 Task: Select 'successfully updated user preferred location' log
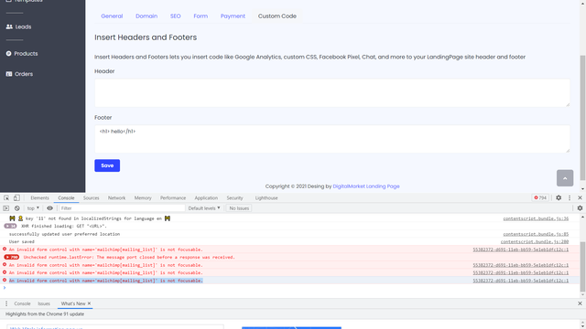64,234
